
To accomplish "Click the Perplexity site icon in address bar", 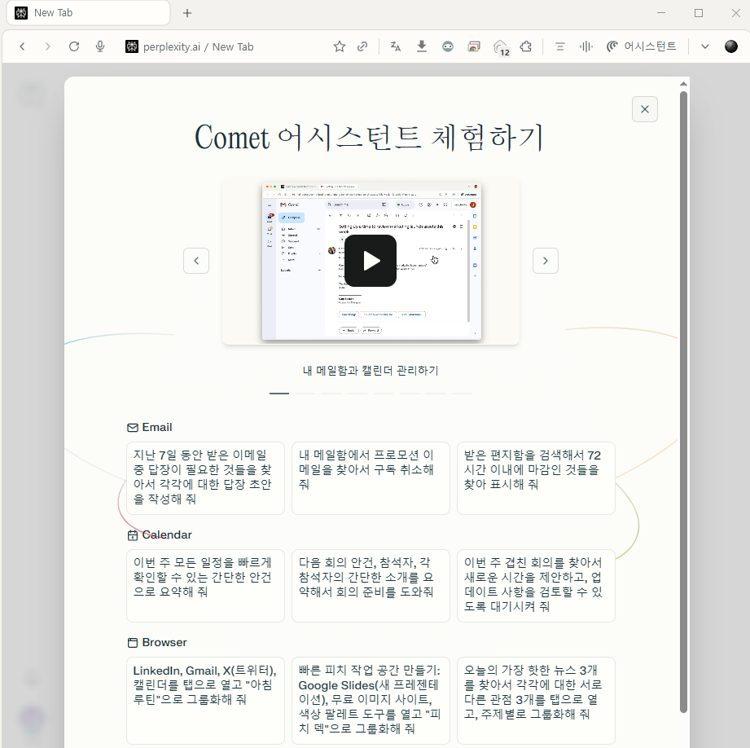I will pyautogui.click(x=132, y=46).
